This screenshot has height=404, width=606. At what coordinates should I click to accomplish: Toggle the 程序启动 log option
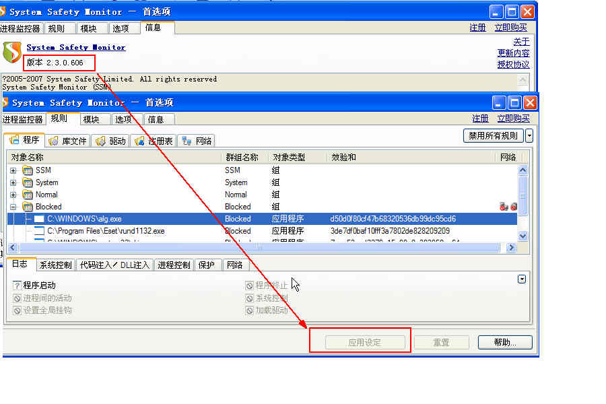(x=17, y=285)
